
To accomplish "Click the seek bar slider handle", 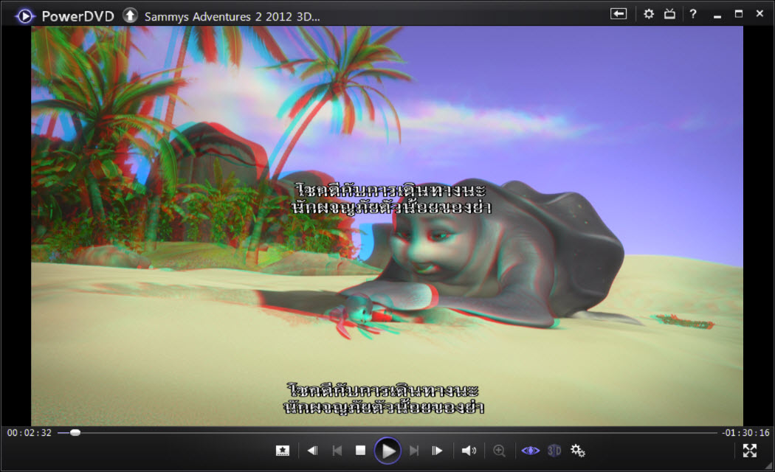I will click(75, 432).
